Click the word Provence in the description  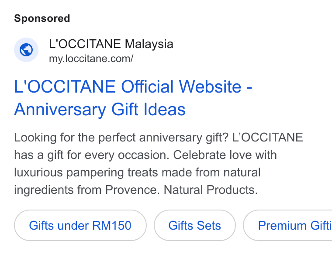tap(132, 190)
